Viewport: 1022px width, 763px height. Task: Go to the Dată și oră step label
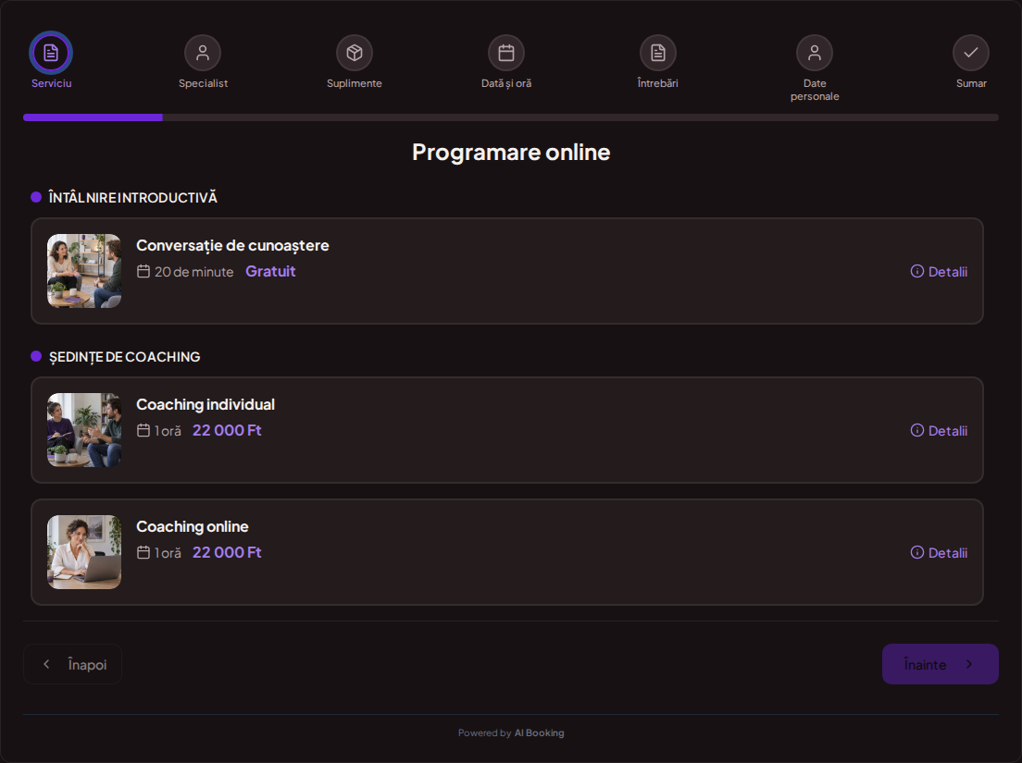coord(506,83)
